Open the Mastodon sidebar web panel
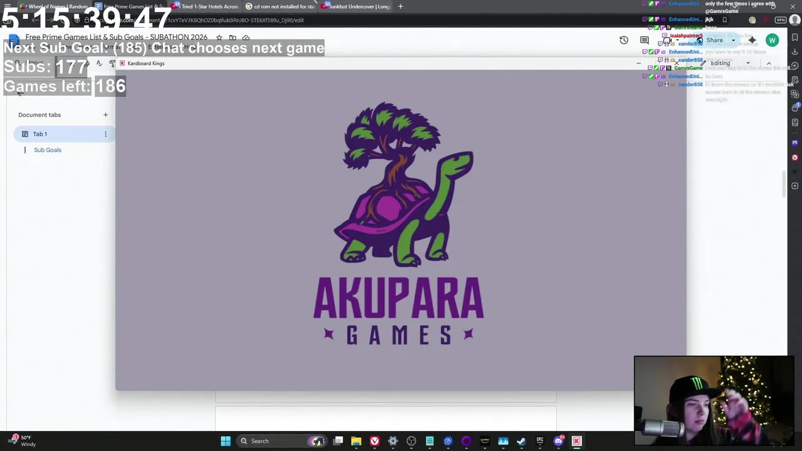 (794, 143)
